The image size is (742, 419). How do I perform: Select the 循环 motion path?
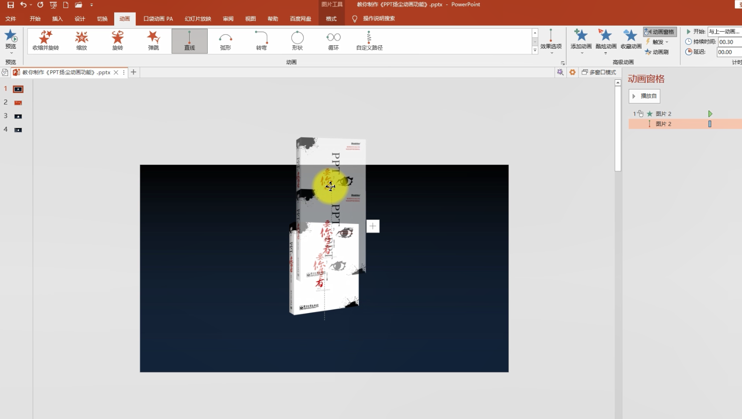point(334,41)
